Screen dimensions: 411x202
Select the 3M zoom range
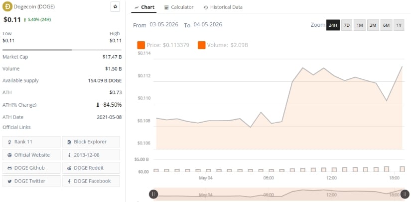[373, 25]
